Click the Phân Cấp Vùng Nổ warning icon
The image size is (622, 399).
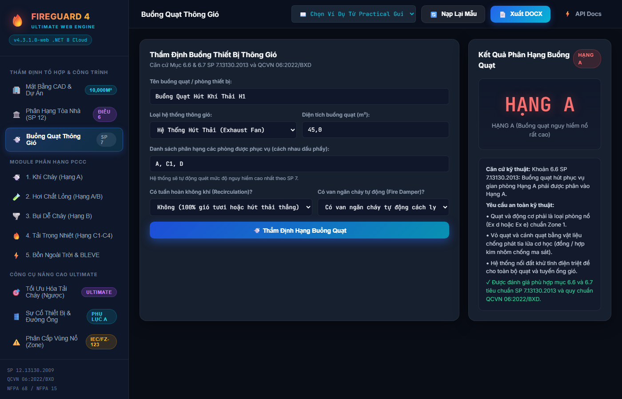(16, 342)
